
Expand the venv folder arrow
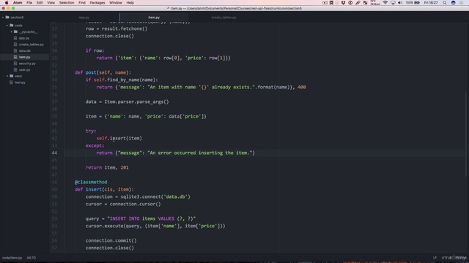coord(7,76)
